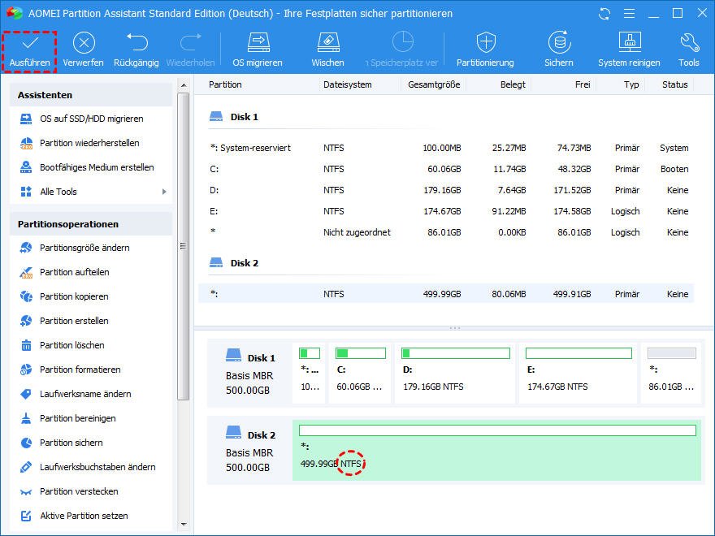
Task: Select the D: partition row
Action: click(x=447, y=190)
